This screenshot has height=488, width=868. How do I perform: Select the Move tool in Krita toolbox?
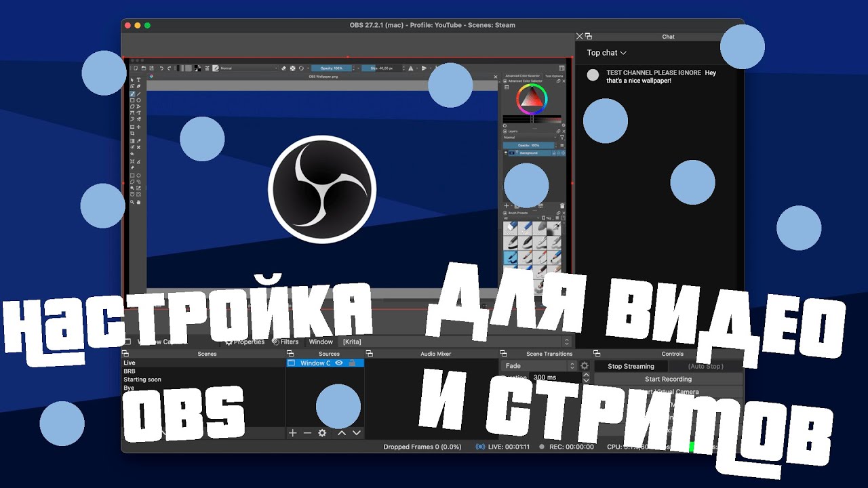(138, 127)
